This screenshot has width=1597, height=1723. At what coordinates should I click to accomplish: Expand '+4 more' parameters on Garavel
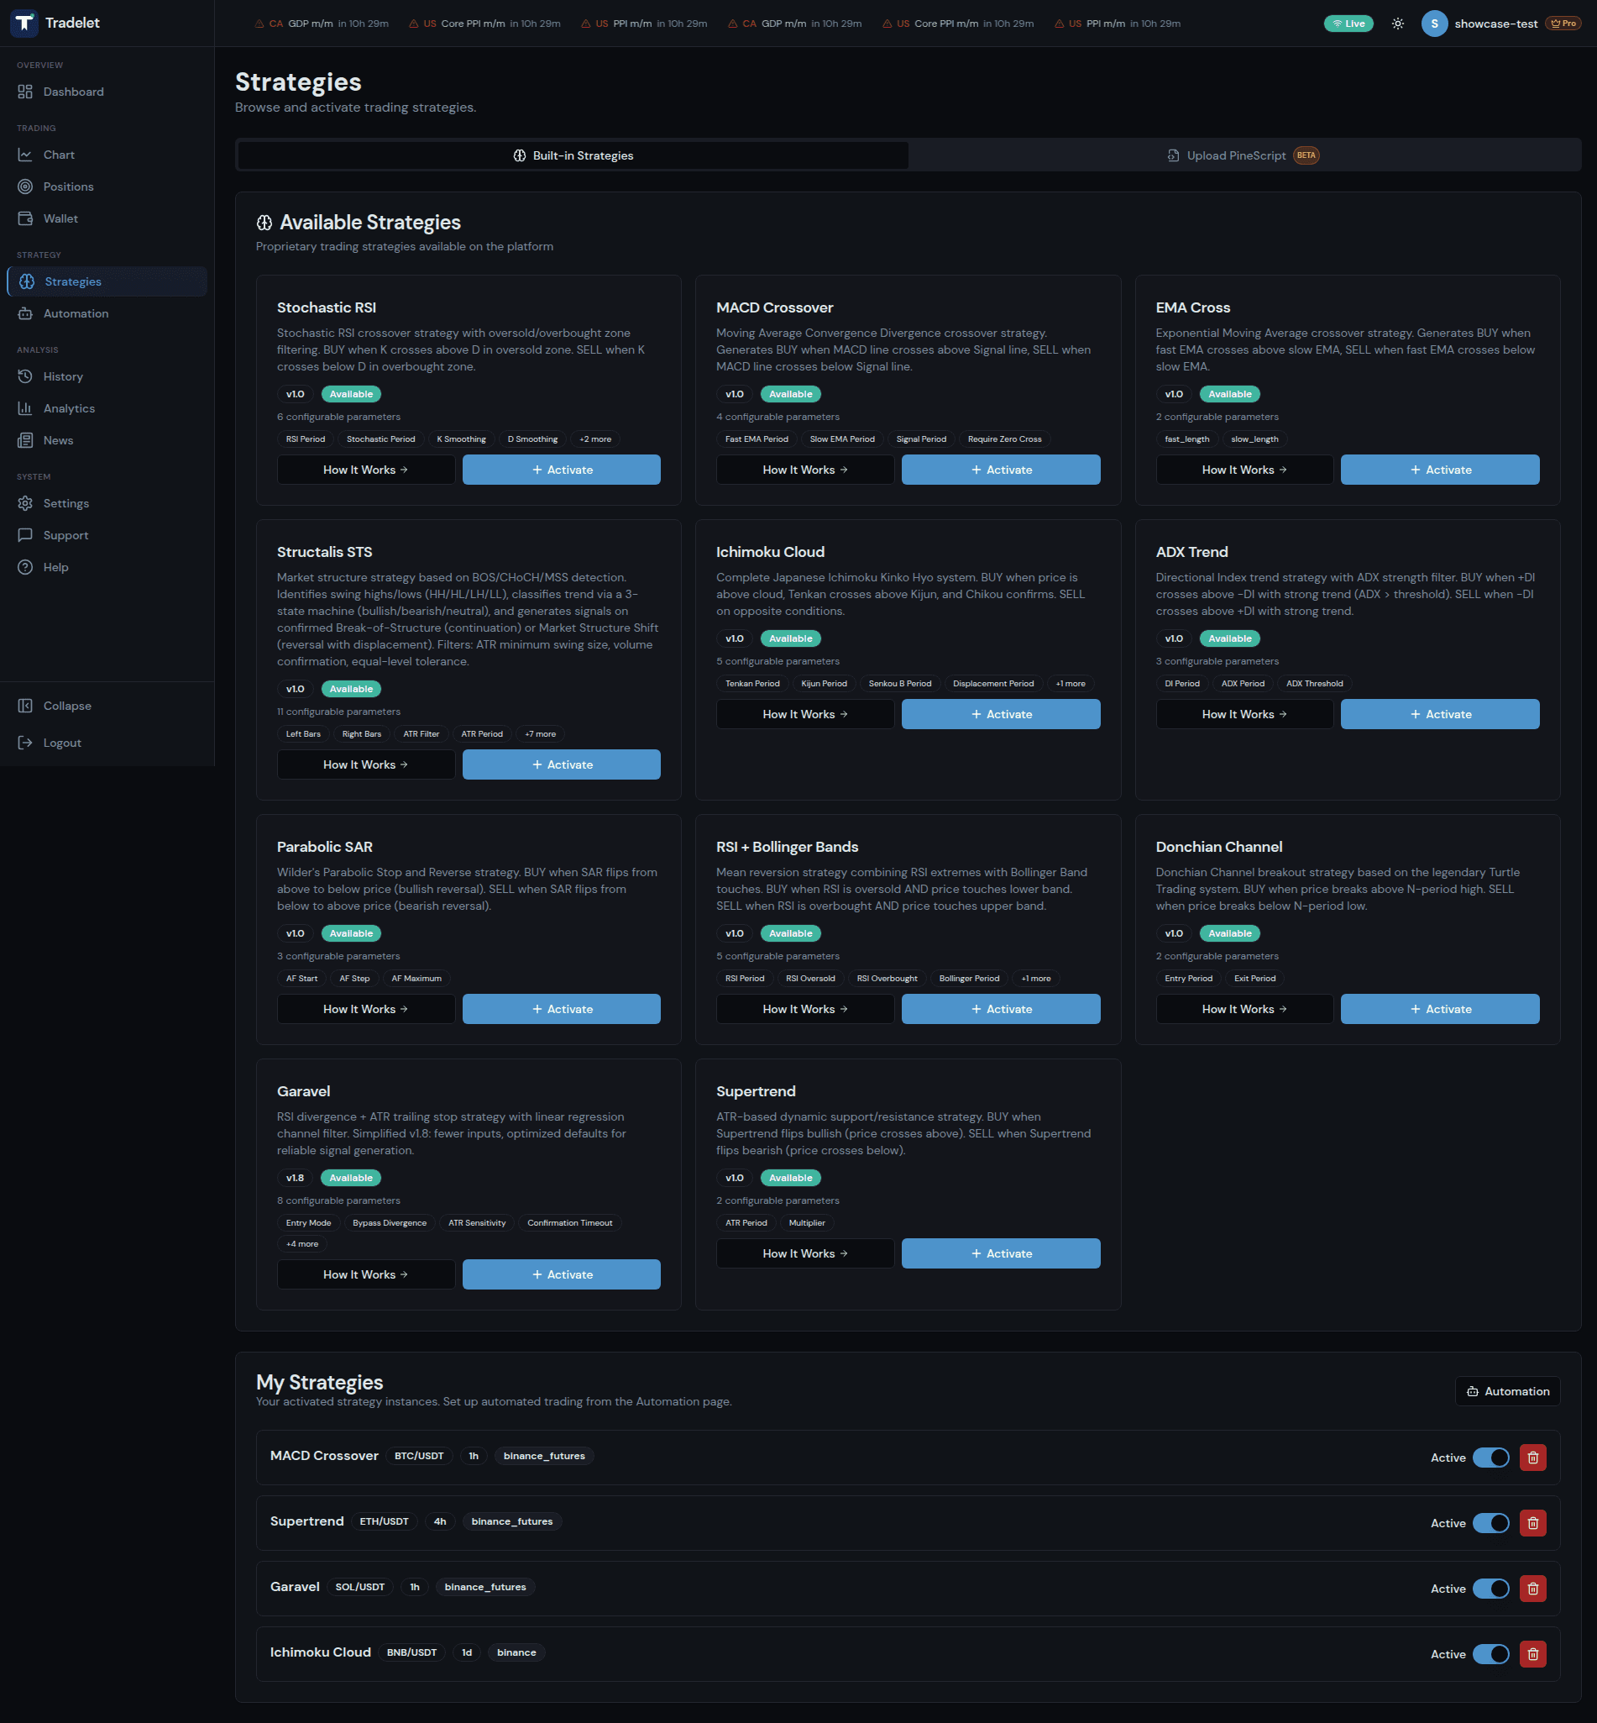coord(301,1243)
